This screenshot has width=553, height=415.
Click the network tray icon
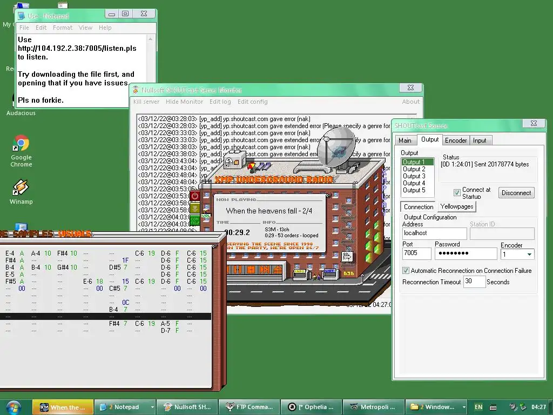click(x=522, y=406)
